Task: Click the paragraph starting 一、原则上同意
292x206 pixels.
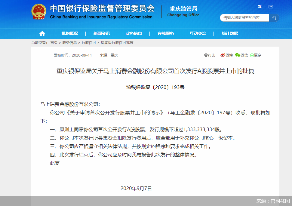Action: (136, 129)
